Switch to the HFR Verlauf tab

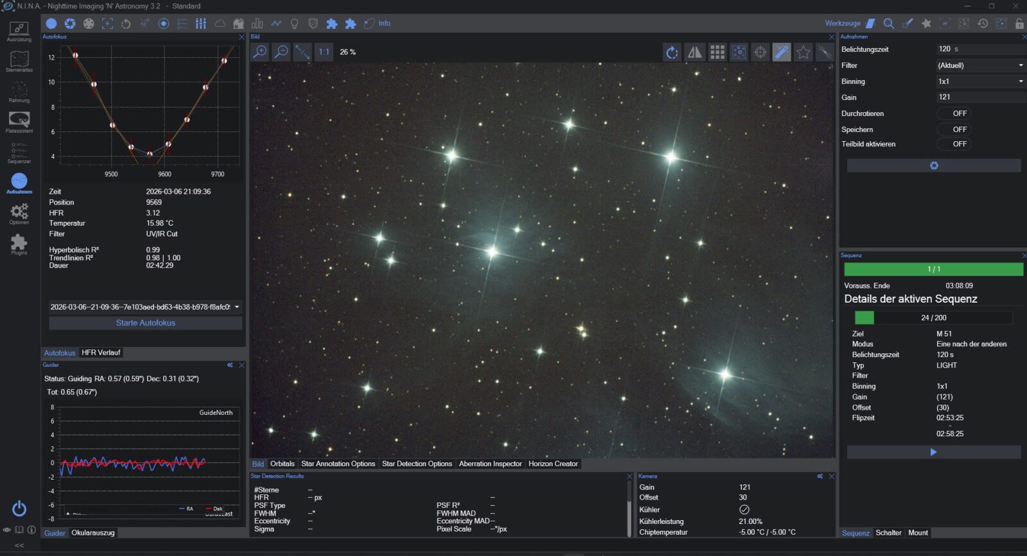(101, 353)
